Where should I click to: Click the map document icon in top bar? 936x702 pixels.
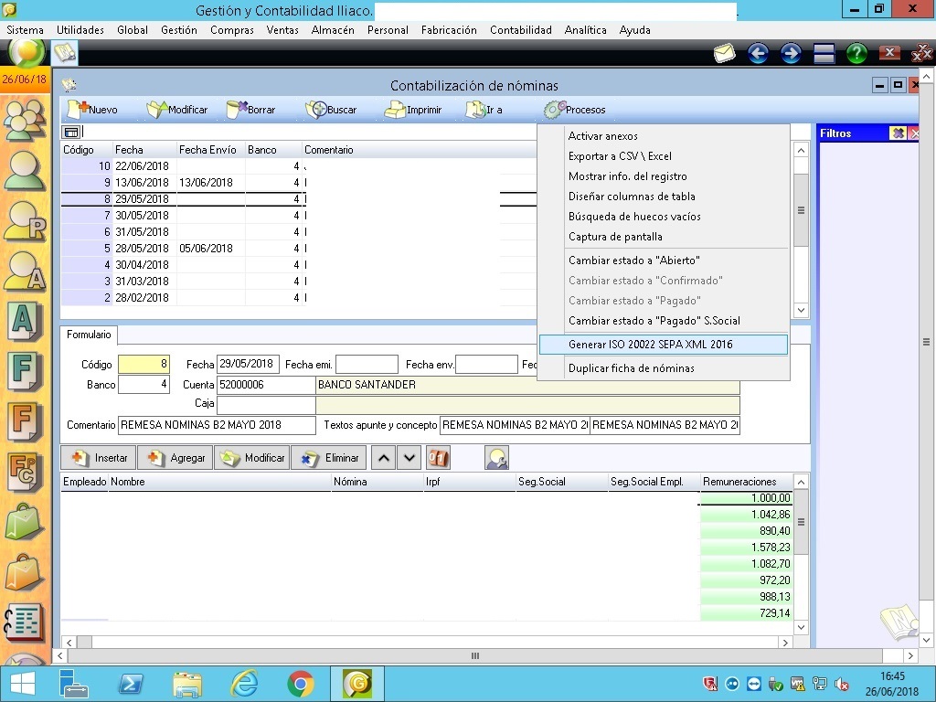65,53
